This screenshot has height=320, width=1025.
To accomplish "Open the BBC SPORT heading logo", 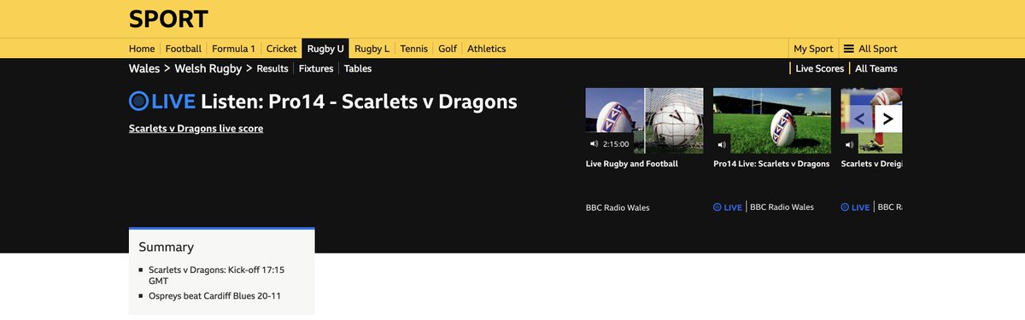I will click(x=168, y=19).
